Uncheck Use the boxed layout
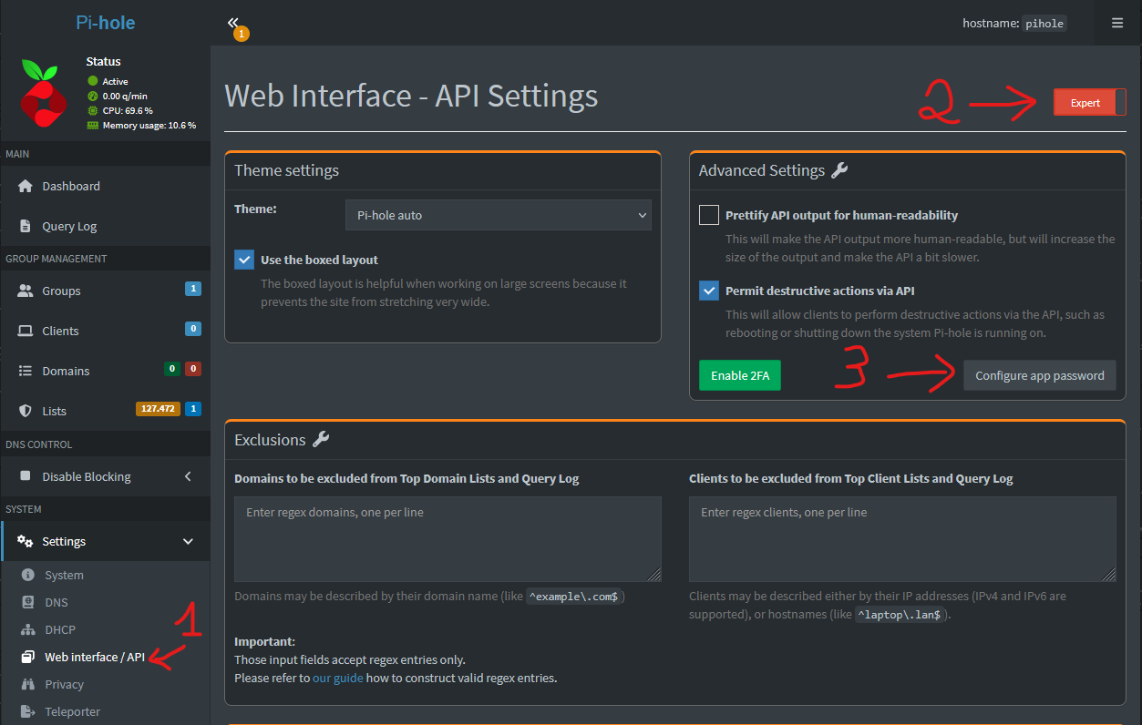Screen dimensions: 1142x725 tap(244, 260)
